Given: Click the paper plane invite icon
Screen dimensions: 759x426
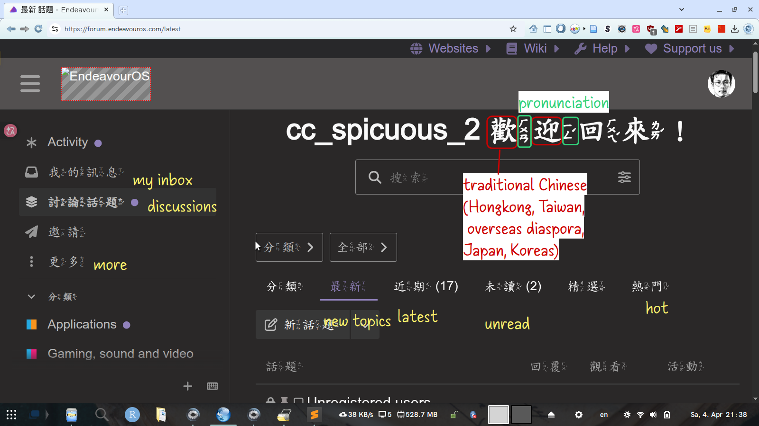Looking at the screenshot, I should tap(32, 232).
